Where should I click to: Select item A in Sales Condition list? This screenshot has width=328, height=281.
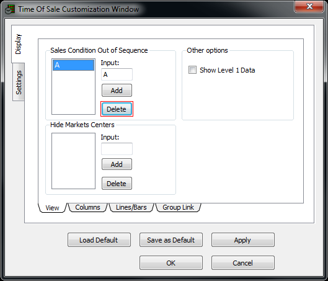[73, 65]
